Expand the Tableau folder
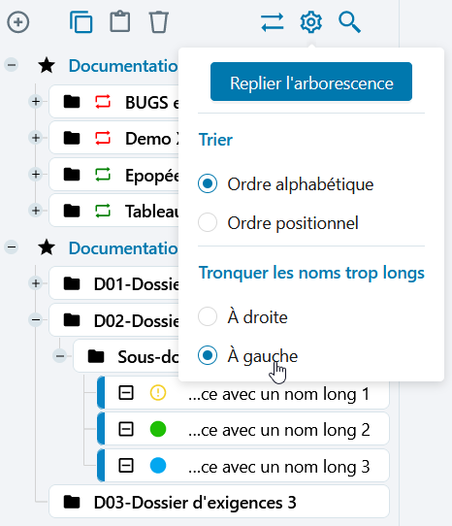This screenshot has height=526, width=452. click(x=36, y=211)
